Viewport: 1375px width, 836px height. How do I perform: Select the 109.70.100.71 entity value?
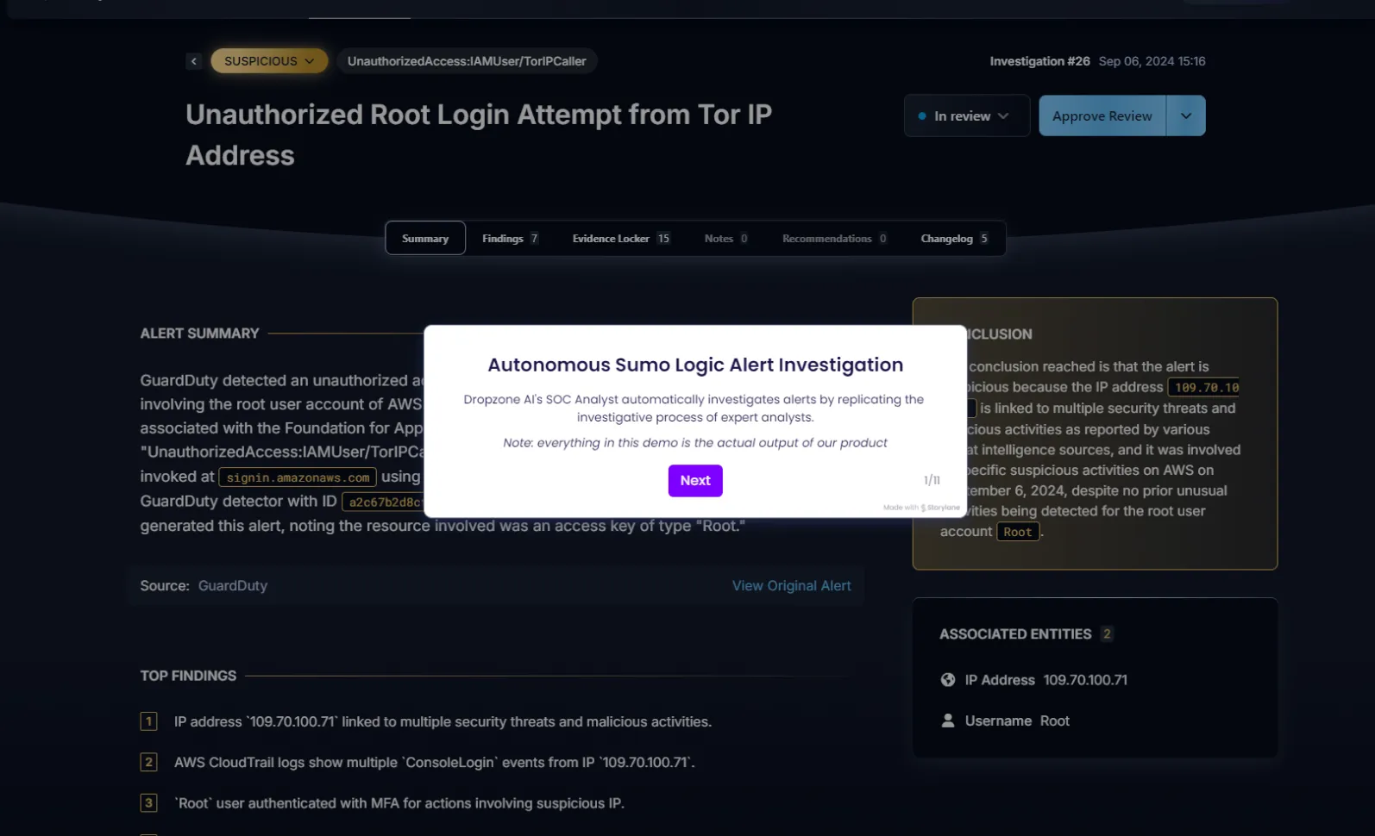pyautogui.click(x=1085, y=680)
